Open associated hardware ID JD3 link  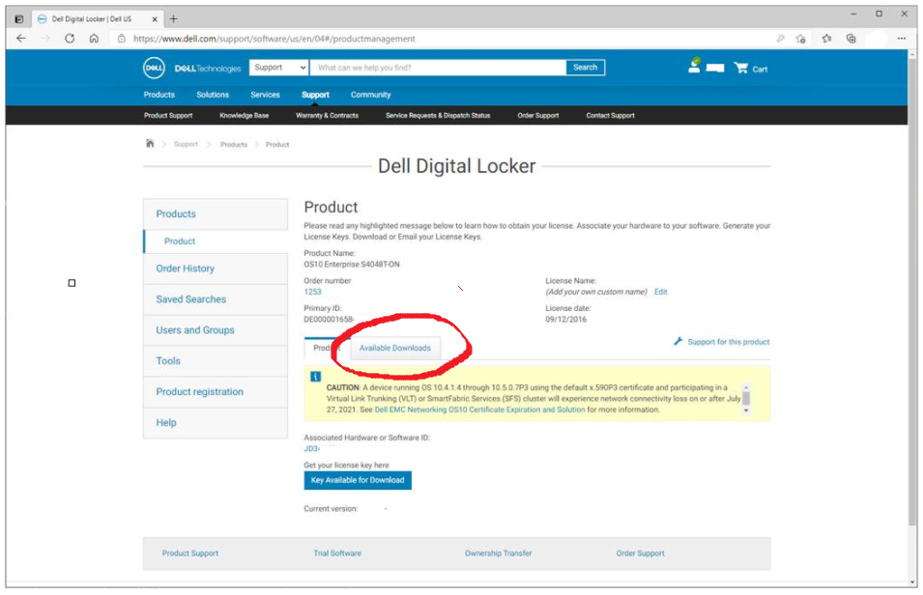tap(312, 448)
